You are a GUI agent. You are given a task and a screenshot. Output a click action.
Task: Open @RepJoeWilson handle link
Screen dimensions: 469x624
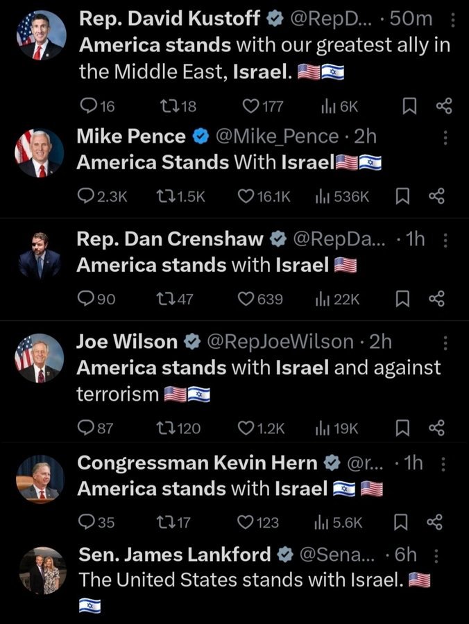280,342
